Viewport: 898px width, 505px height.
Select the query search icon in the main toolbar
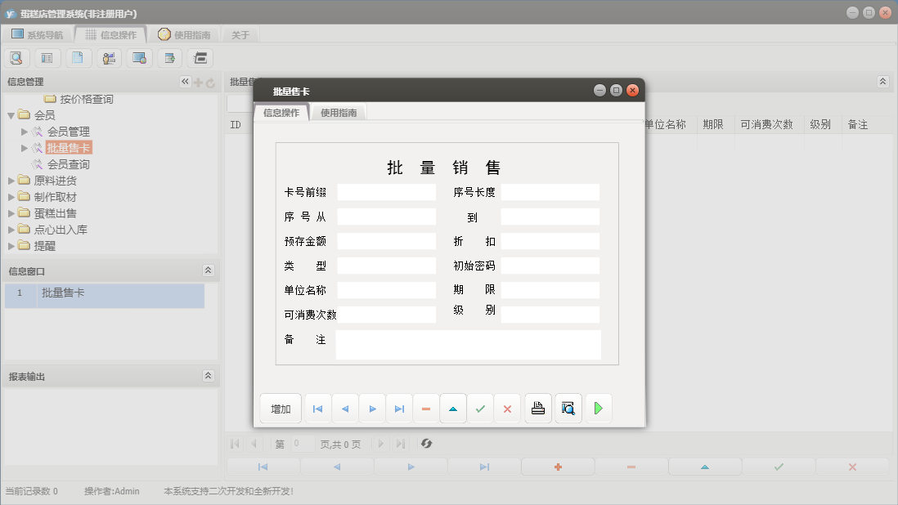(16, 57)
